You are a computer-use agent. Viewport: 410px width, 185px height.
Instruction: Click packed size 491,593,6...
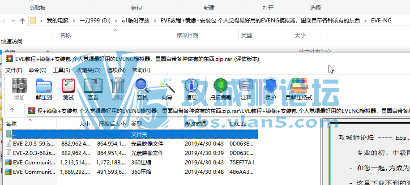point(111,172)
